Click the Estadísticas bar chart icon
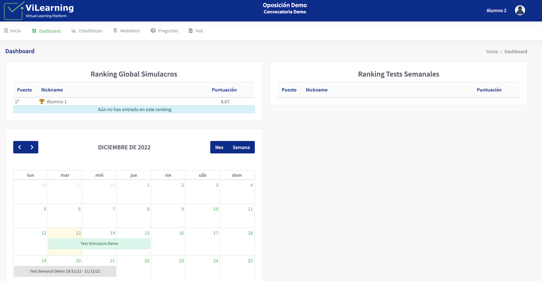 [x=74, y=31]
